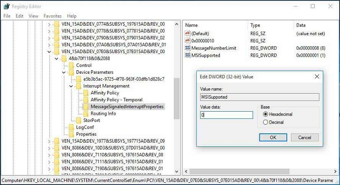
Task: Click tree scrollbar down arrow
Action: [x=177, y=171]
